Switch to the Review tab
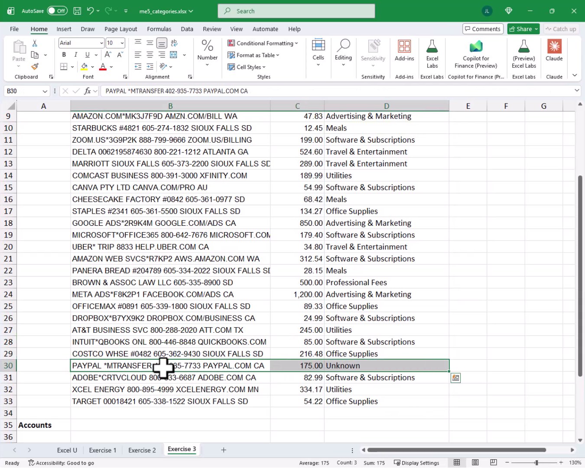The width and height of the screenshot is (585, 468). pyautogui.click(x=212, y=29)
